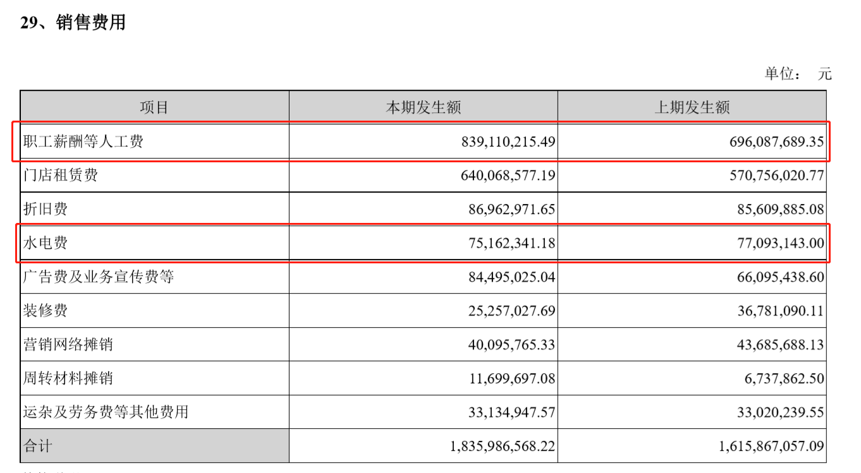Image resolution: width=861 pixels, height=473 pixels.
Task: Click the 合计 total row label
Action: click(38, 446)
